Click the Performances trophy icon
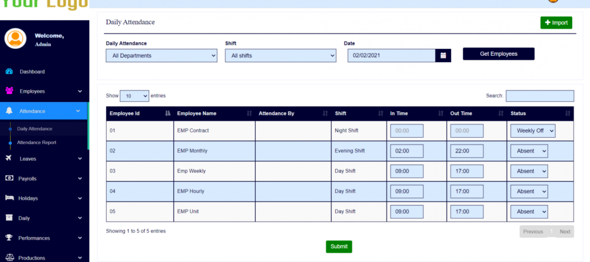This screenshot has width=590, height=262. pos(9,238)
